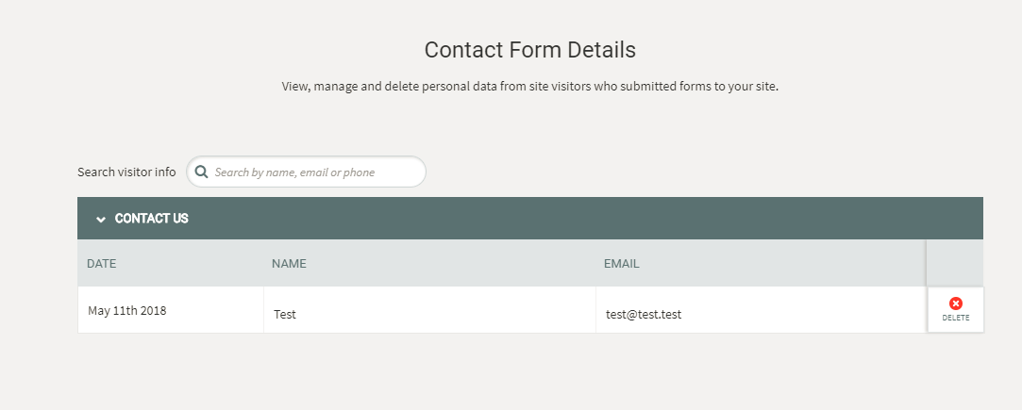
Task: Remove the Test visitor entry
Action: pos(956,310)
